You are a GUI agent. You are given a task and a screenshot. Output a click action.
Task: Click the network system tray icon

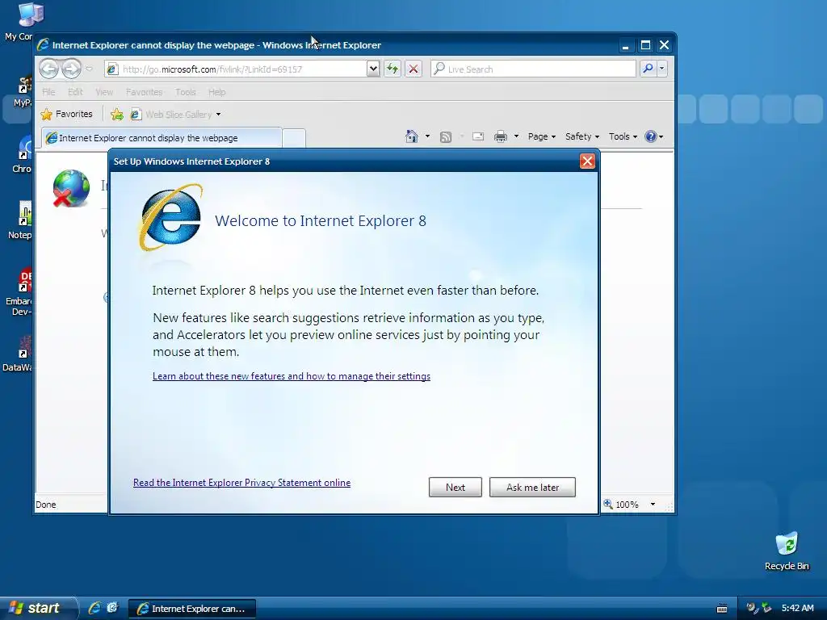point(766,608)
